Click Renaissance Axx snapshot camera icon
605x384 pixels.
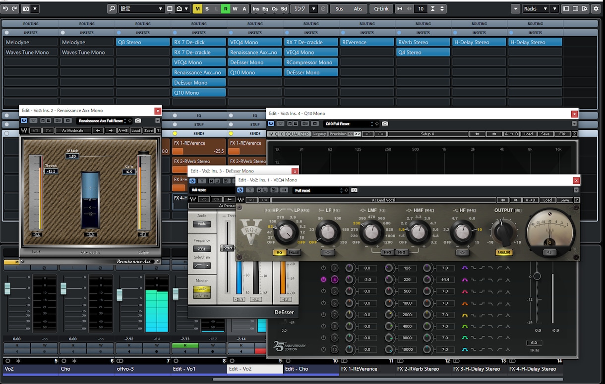pos(138,120)
